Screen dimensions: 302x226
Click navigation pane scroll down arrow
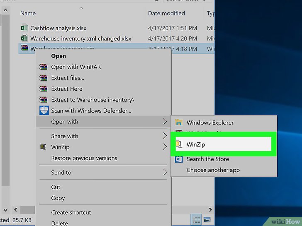[5, 210]
